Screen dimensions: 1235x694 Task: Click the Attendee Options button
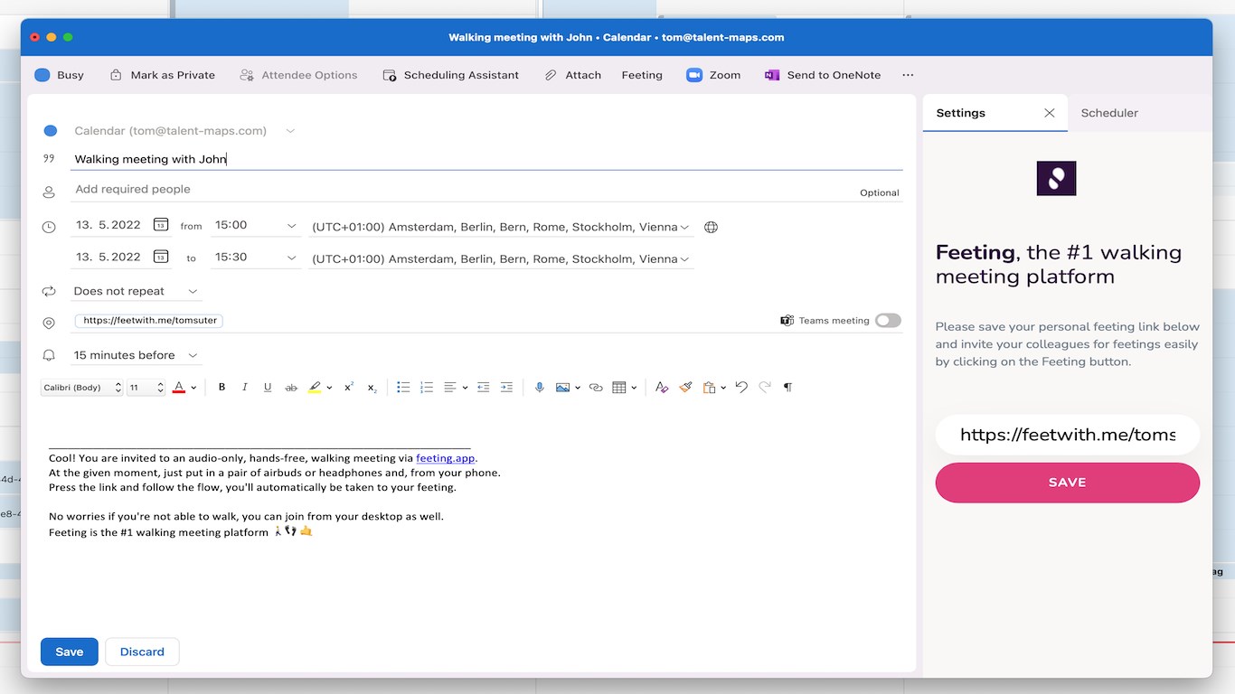click(x=299, y=75)
